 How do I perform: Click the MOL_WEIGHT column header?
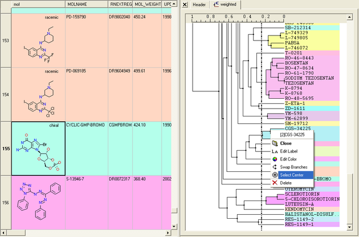click(146, 4)
